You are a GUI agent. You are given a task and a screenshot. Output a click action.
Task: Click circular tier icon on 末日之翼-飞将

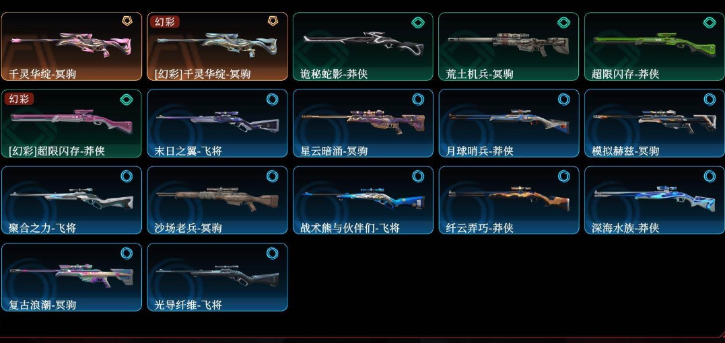(x=273, y=100)
